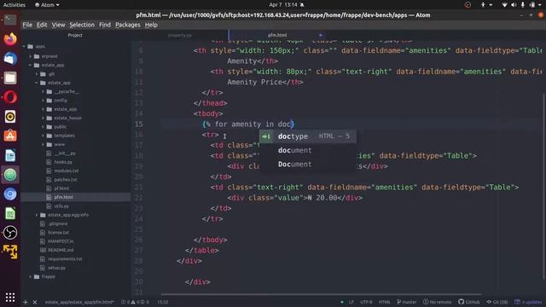Expand the templates folder
The height and width of the screenshot is (307, 546).
[43, 136]
